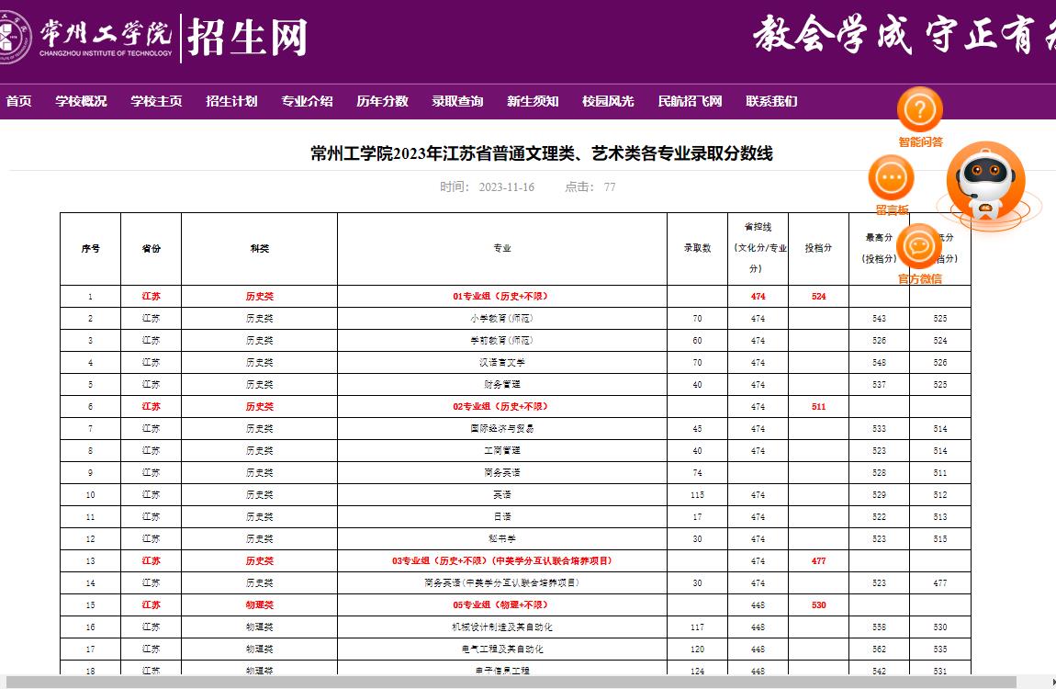Click the 科类 column header

[x=259, y=249]
